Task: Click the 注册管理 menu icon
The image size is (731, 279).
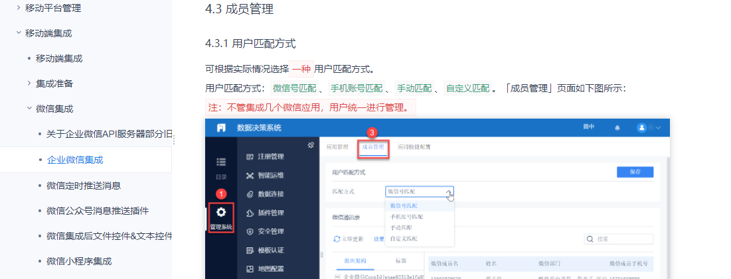Action: (249, 156)
